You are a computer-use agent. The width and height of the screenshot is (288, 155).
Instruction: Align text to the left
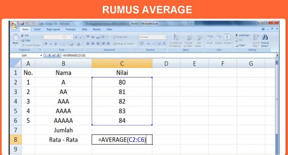[x=88, y=44]
